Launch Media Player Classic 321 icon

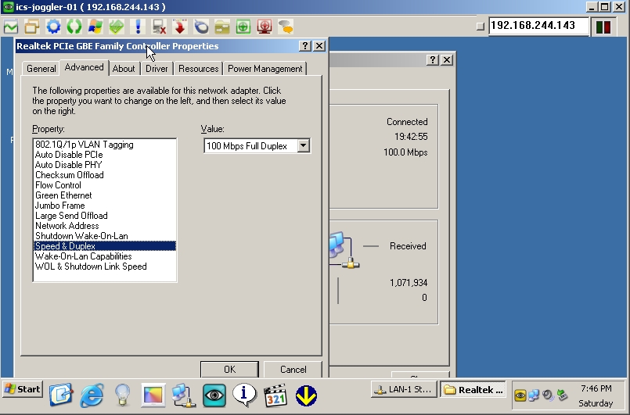pyautogui.click(x=275, y=395)
